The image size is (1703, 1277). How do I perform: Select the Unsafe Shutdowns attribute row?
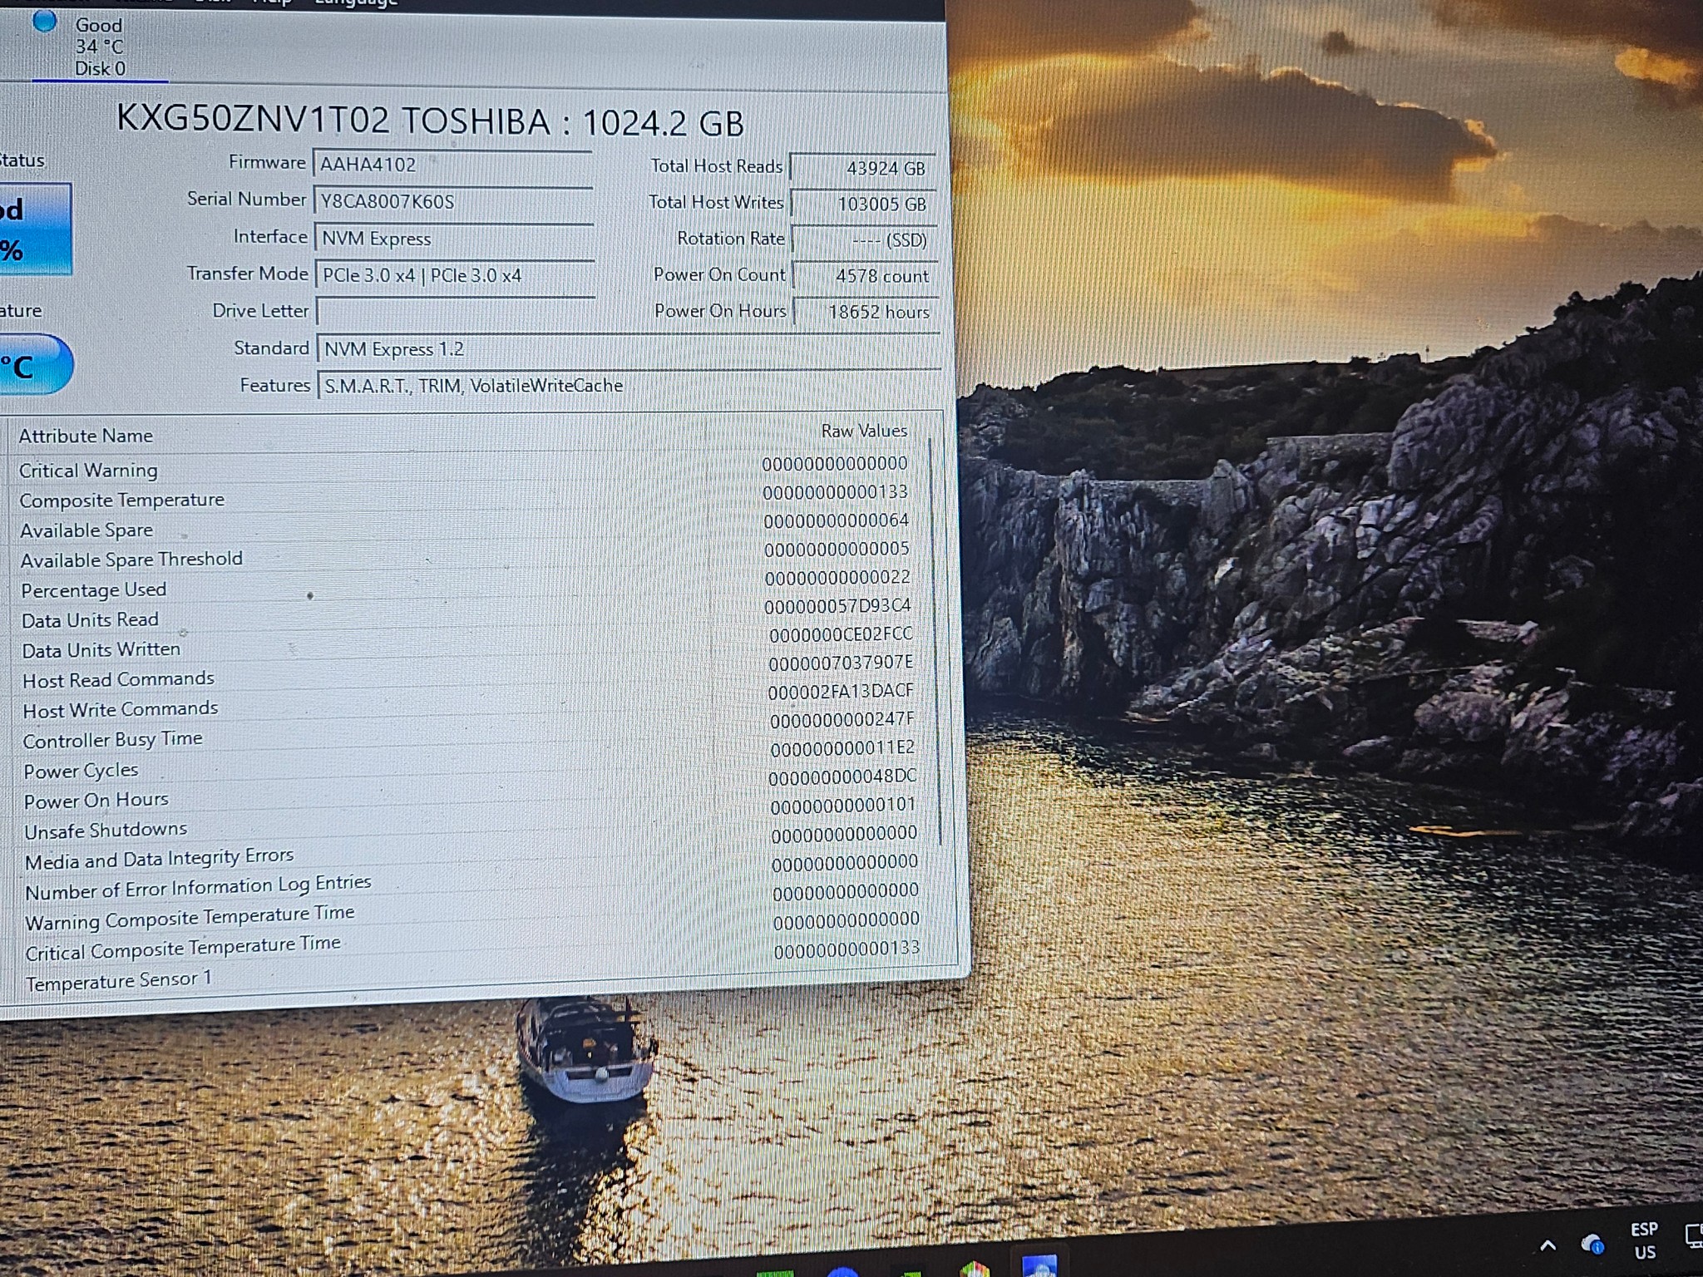[x=471, y=831]
